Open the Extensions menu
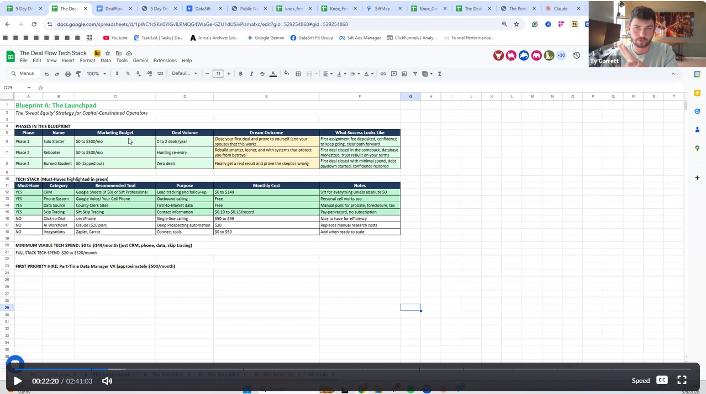Viewport: 706px width, 394px height. (165, 61)
